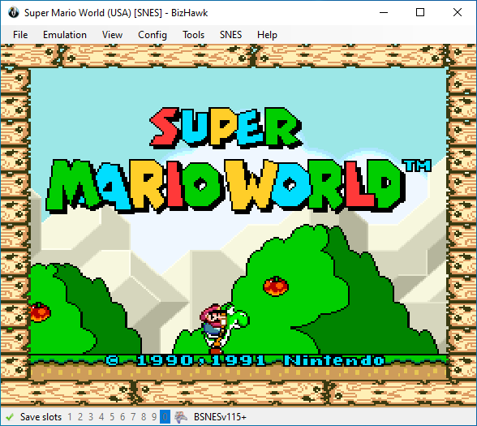This screenshot has width=477, height=426.
Task: Open the View menu
Action: 112,35
